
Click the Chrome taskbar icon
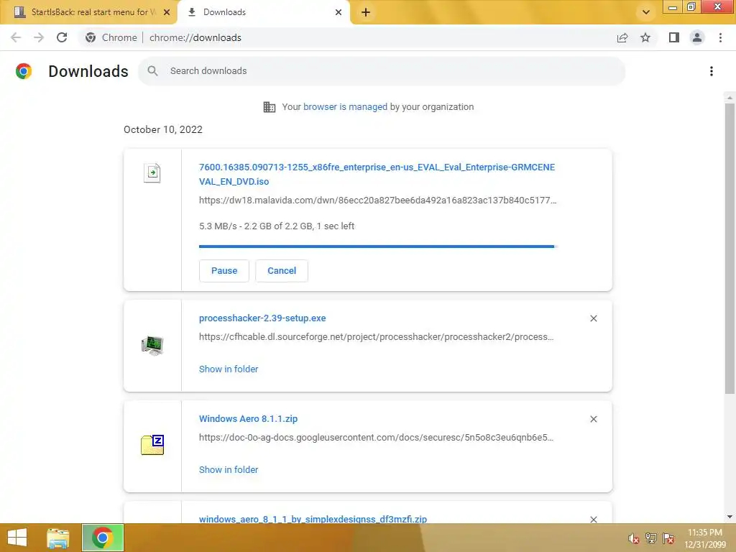point(103,538)
